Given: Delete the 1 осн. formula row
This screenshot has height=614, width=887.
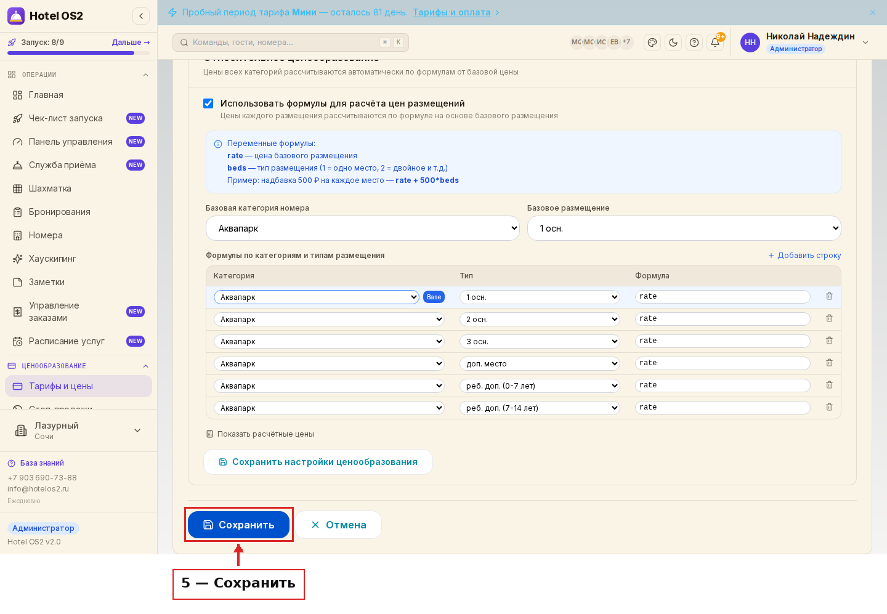Looking at the screenshot, I should tap(829, 296).
